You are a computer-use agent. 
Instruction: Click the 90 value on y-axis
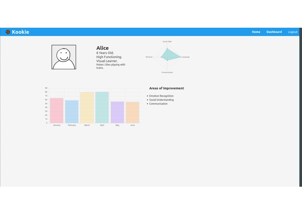[x=46, y=88]
